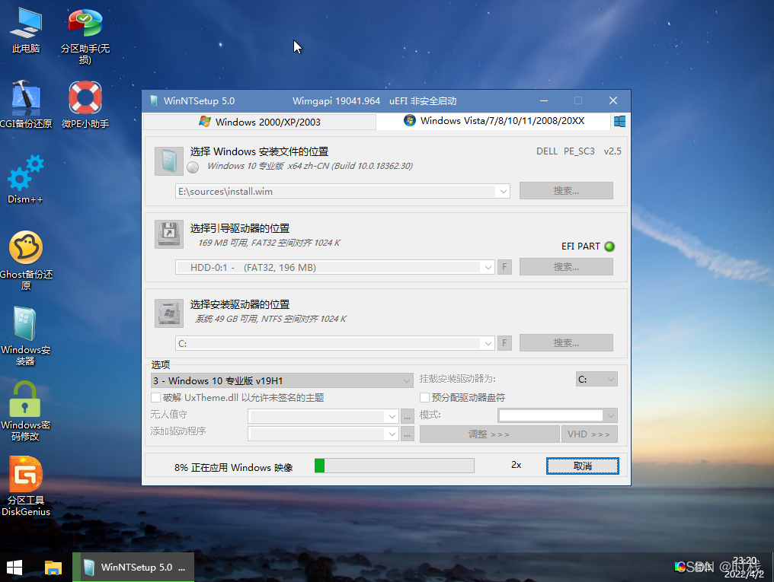The image size is (774, 582).
Task: Click the boot drive floppy icon
Action: click(169, 234)
